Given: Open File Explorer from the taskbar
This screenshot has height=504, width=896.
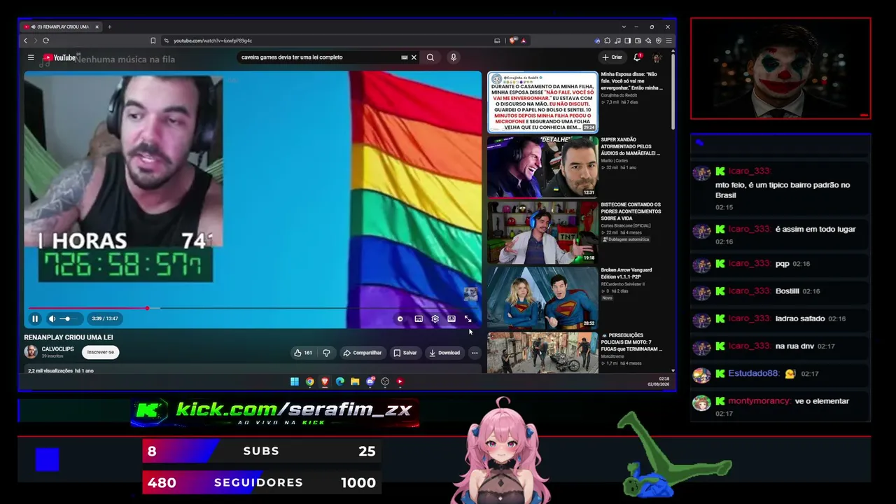Looking at the screenshot, I should coord(355,381).
